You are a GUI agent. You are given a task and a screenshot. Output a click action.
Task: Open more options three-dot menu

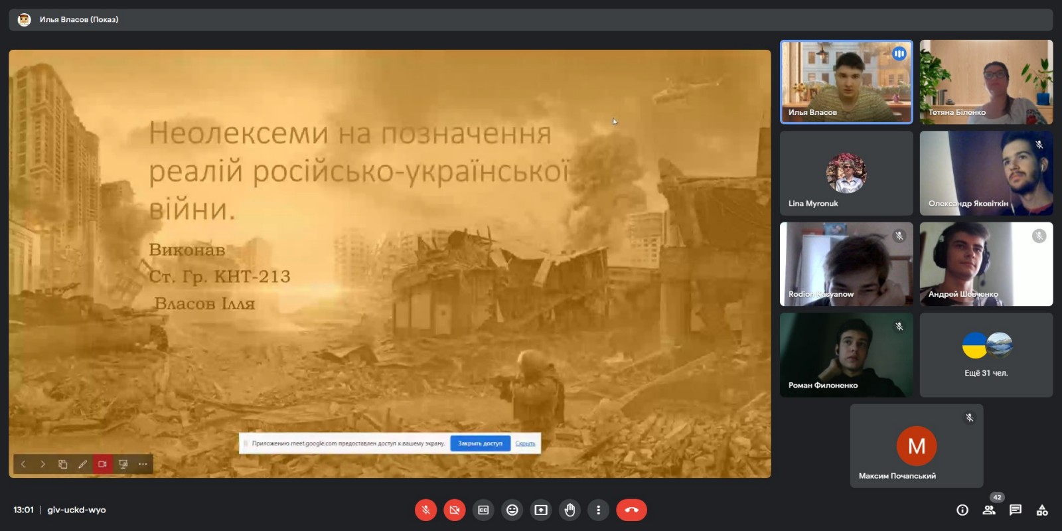598,510
